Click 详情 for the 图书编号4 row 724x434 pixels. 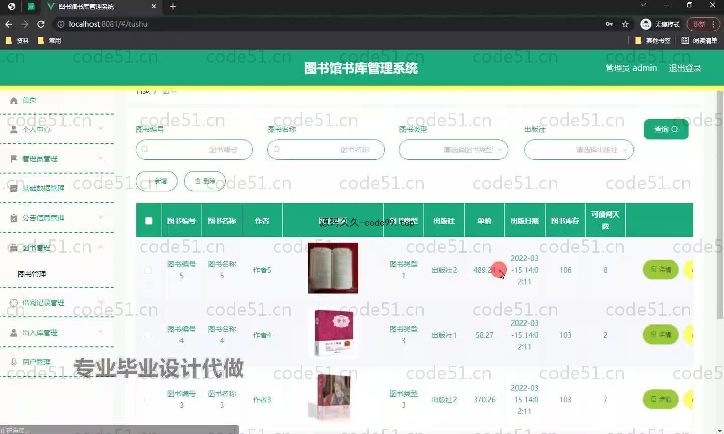point(661,335)
